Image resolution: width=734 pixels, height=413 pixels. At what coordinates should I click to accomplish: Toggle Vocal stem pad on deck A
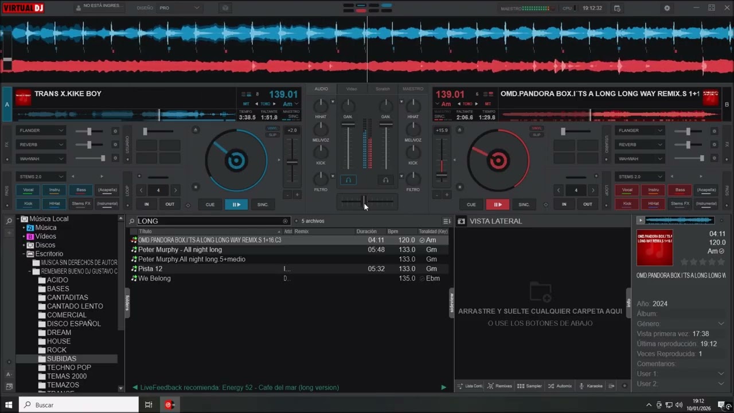coord(28,190)
